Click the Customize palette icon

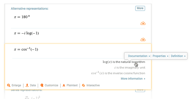click(x=42, y=85)
